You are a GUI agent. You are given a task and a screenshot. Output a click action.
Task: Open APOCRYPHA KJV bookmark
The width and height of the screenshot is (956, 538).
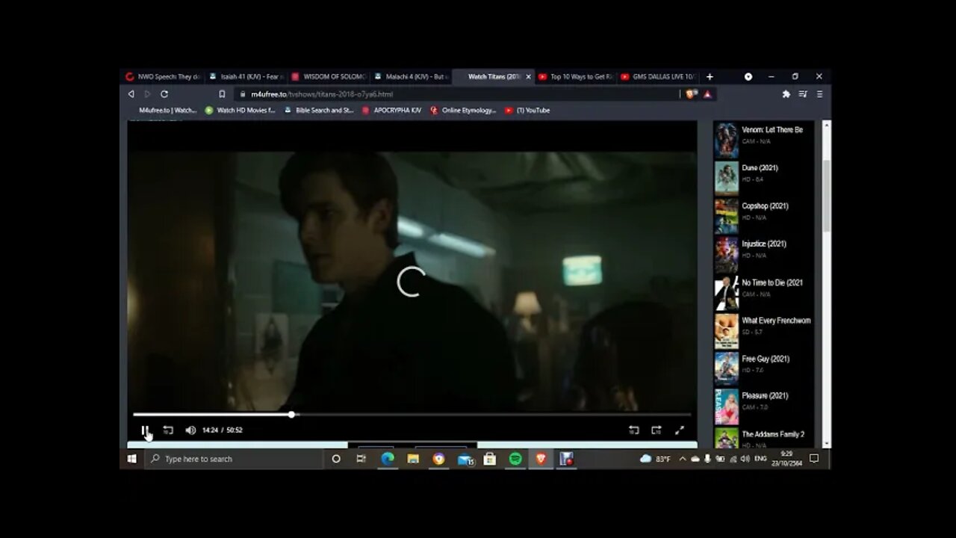[x=391, y=111]
